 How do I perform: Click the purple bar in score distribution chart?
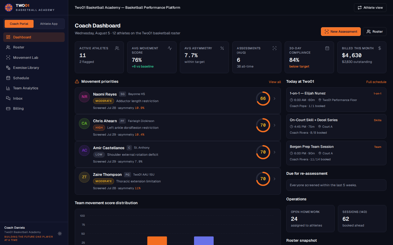(x=204, y=241)
